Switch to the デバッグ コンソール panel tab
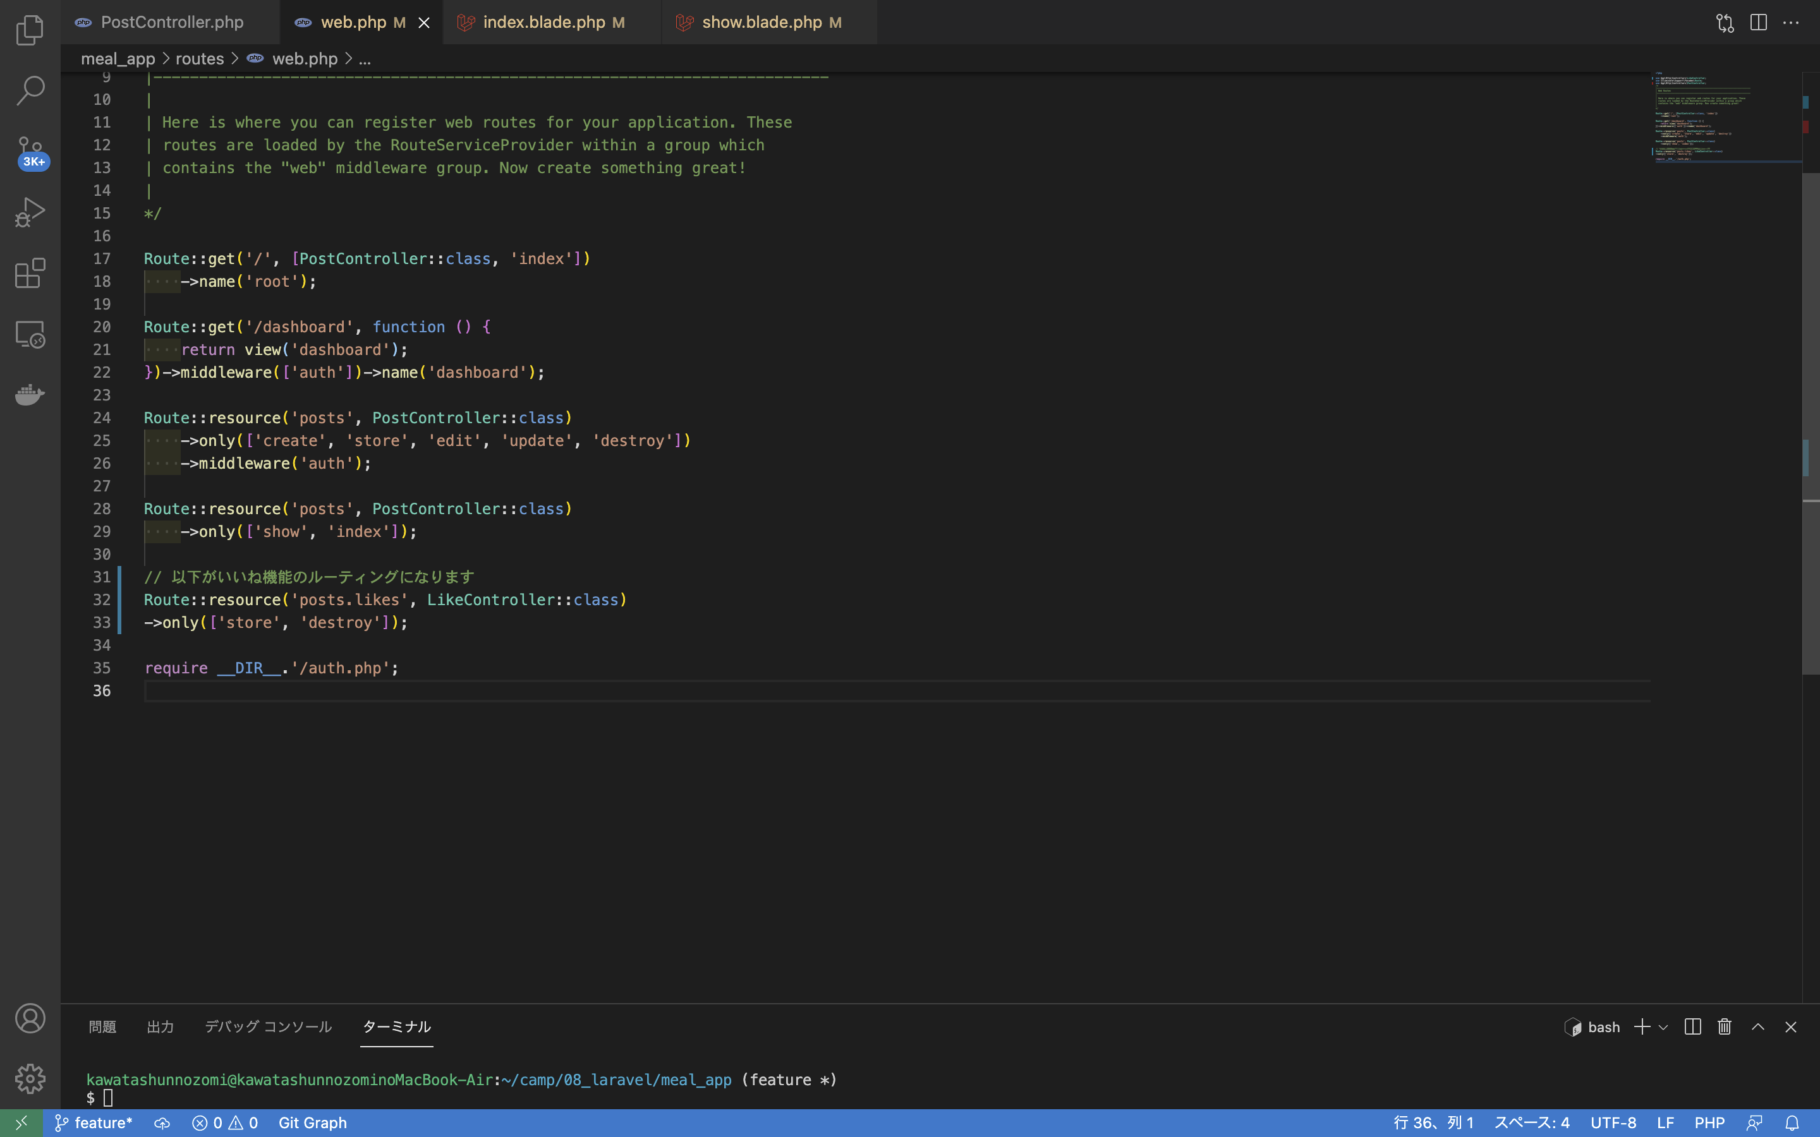1820x1137 pixels. point(268,1026)
